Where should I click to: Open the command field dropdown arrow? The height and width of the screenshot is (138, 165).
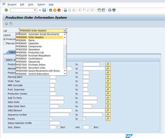pos(35,10)
